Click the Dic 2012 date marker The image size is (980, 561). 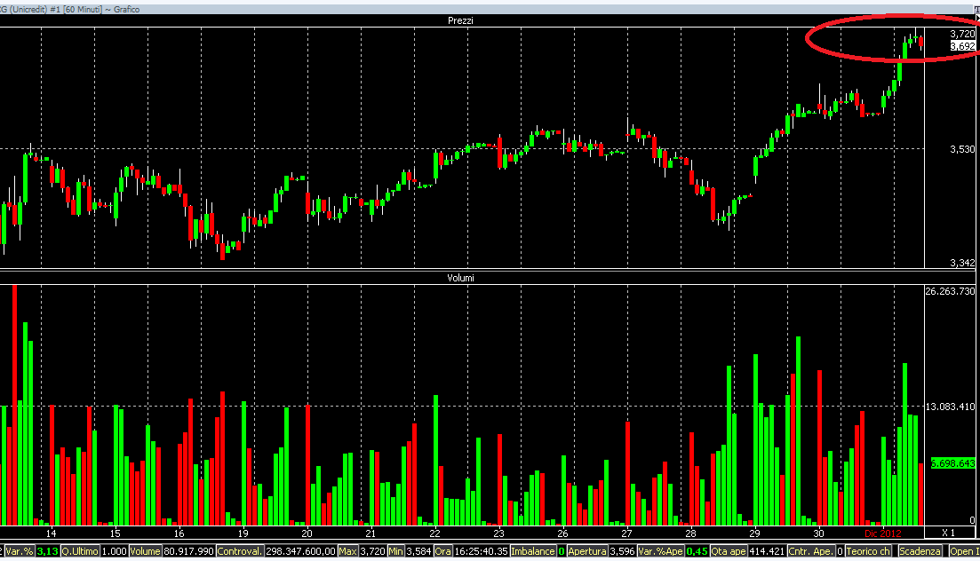tap(882, 533)
